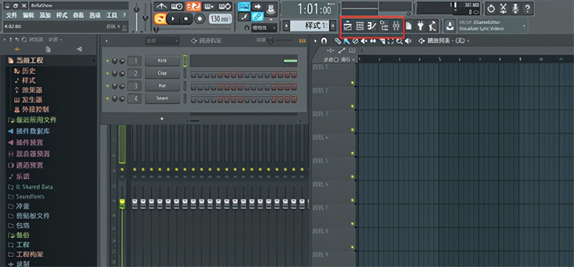The image size is (574, 267).
Task: Open the snap dropdown in top toolbar
Action: tap(265, 28)
